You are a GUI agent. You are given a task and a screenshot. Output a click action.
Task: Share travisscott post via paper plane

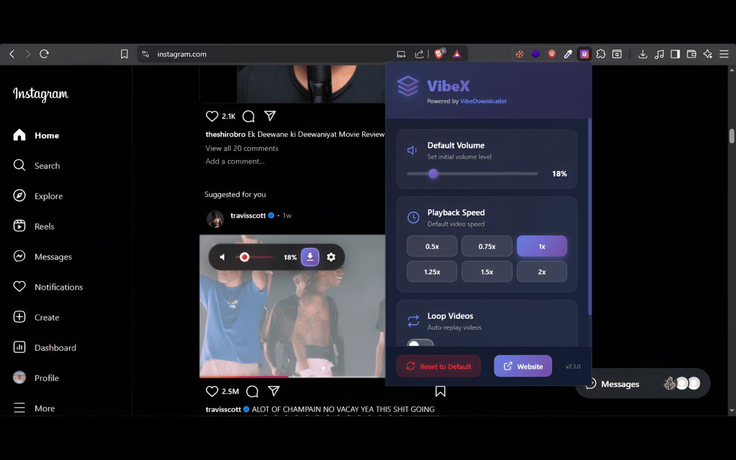(x=274, y=392)
